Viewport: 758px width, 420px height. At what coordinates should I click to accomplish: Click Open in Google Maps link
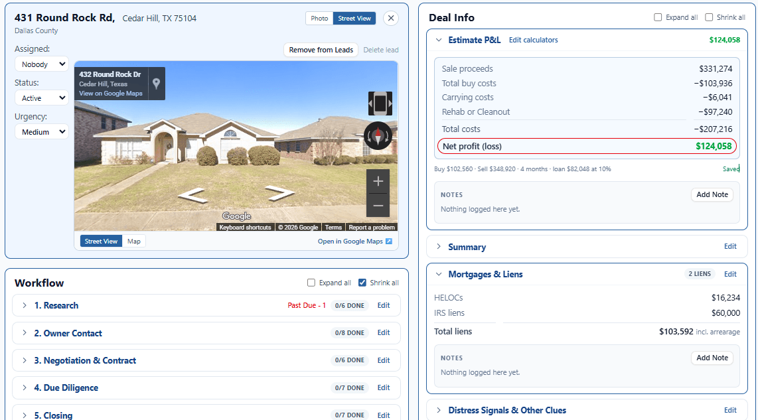[350, 241]
